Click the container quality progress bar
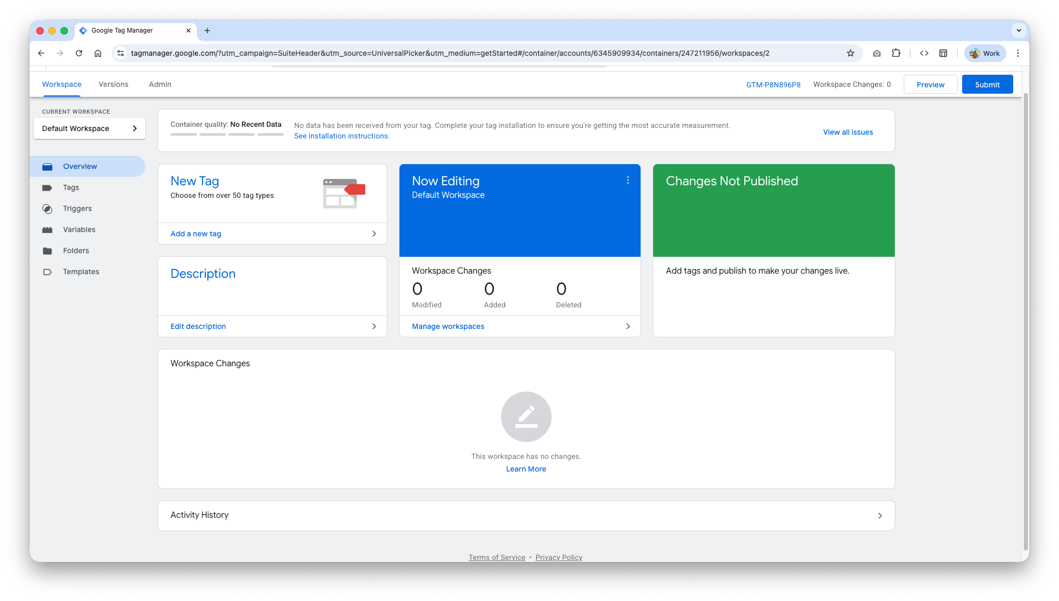Screen dimensions: 1059x601 pos(227,135)
